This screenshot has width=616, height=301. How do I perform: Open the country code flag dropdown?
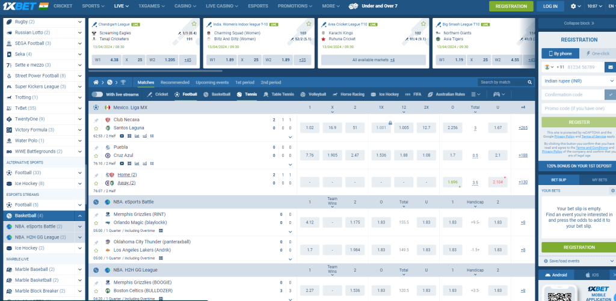click(x=549, y=67)
